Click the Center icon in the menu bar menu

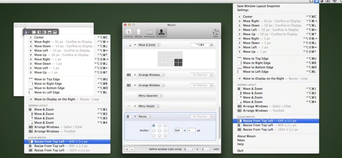pyautogui.click(x=239, y=17)
